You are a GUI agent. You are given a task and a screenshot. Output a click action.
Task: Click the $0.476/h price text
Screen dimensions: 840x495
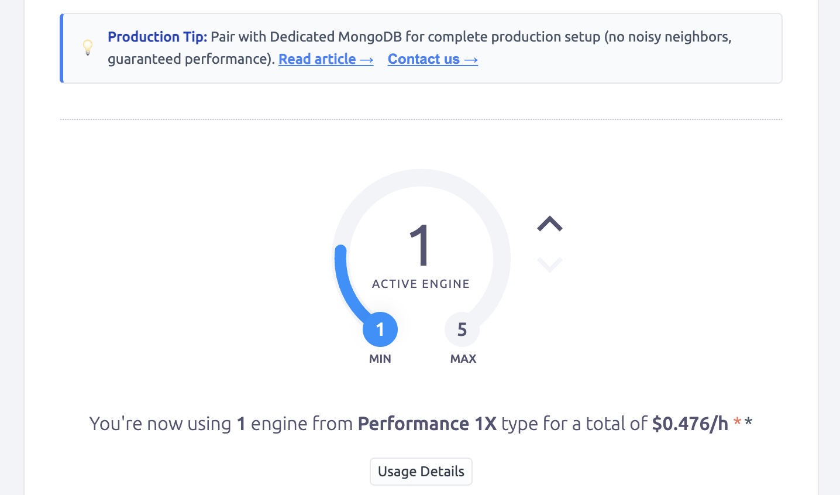coord(690,423)
